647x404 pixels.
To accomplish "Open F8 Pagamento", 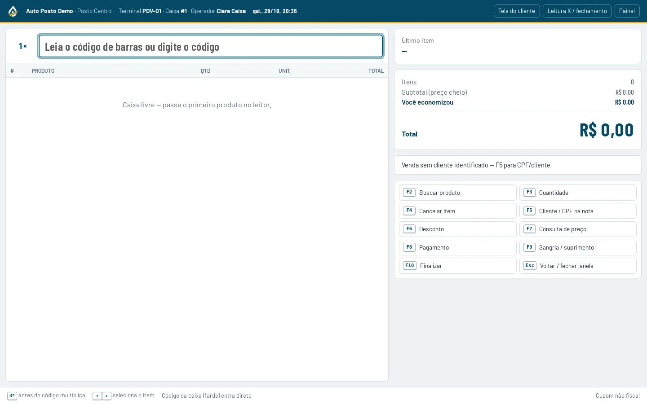I will click(x=457, y=247).
